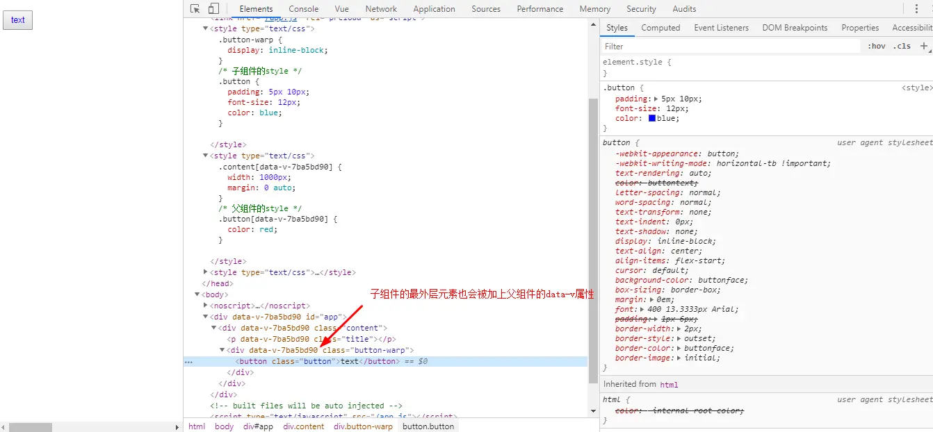Expand the border-image initial property
The image size is (933, 432).
678,358
